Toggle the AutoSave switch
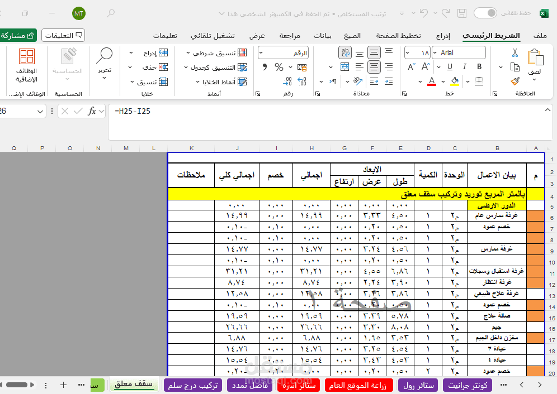Viewport: 557px width, 394px height. coord(485,13)
